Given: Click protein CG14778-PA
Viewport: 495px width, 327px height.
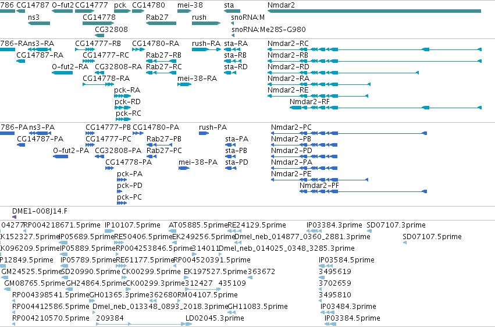Looking at the screenshot, I should (129, 162).
